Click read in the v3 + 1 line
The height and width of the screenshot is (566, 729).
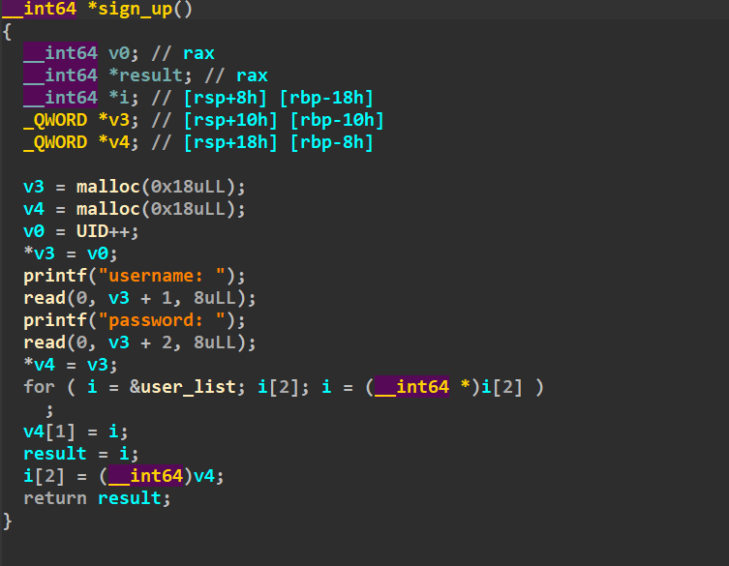coord(45,298)
